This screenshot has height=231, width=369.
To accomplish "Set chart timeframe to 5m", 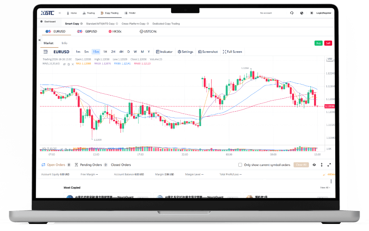I will (x=87, y=52).
